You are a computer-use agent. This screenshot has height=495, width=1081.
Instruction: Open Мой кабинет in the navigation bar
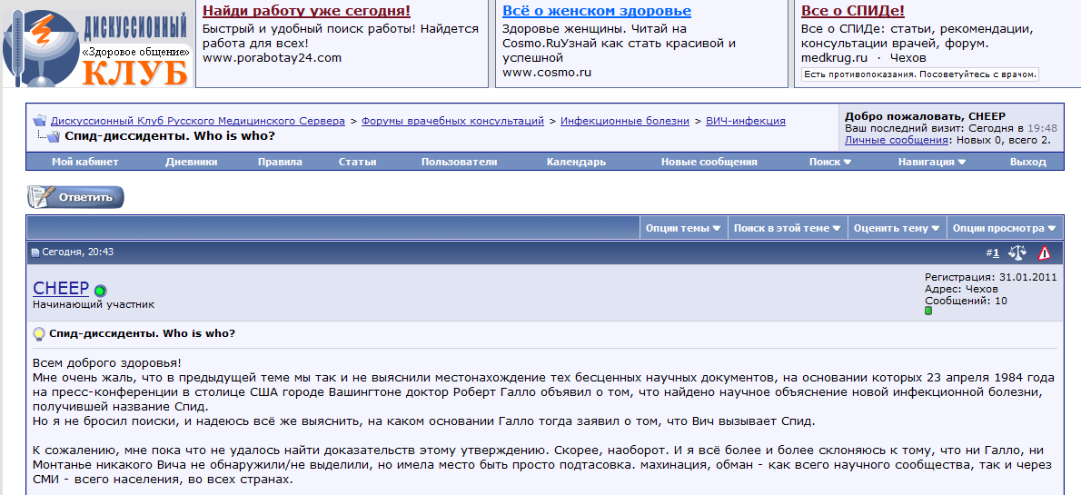[84, 162]
